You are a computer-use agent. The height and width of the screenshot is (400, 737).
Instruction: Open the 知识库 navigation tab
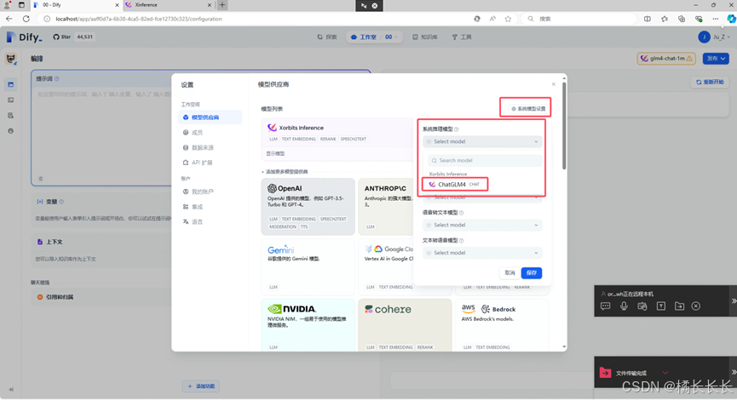tap(425, 37)
